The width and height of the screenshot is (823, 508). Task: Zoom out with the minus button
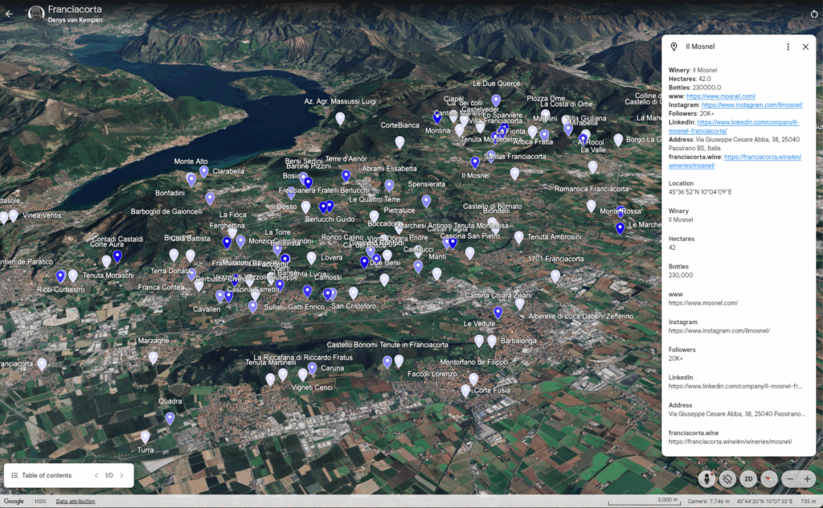(x=790, y=478)
